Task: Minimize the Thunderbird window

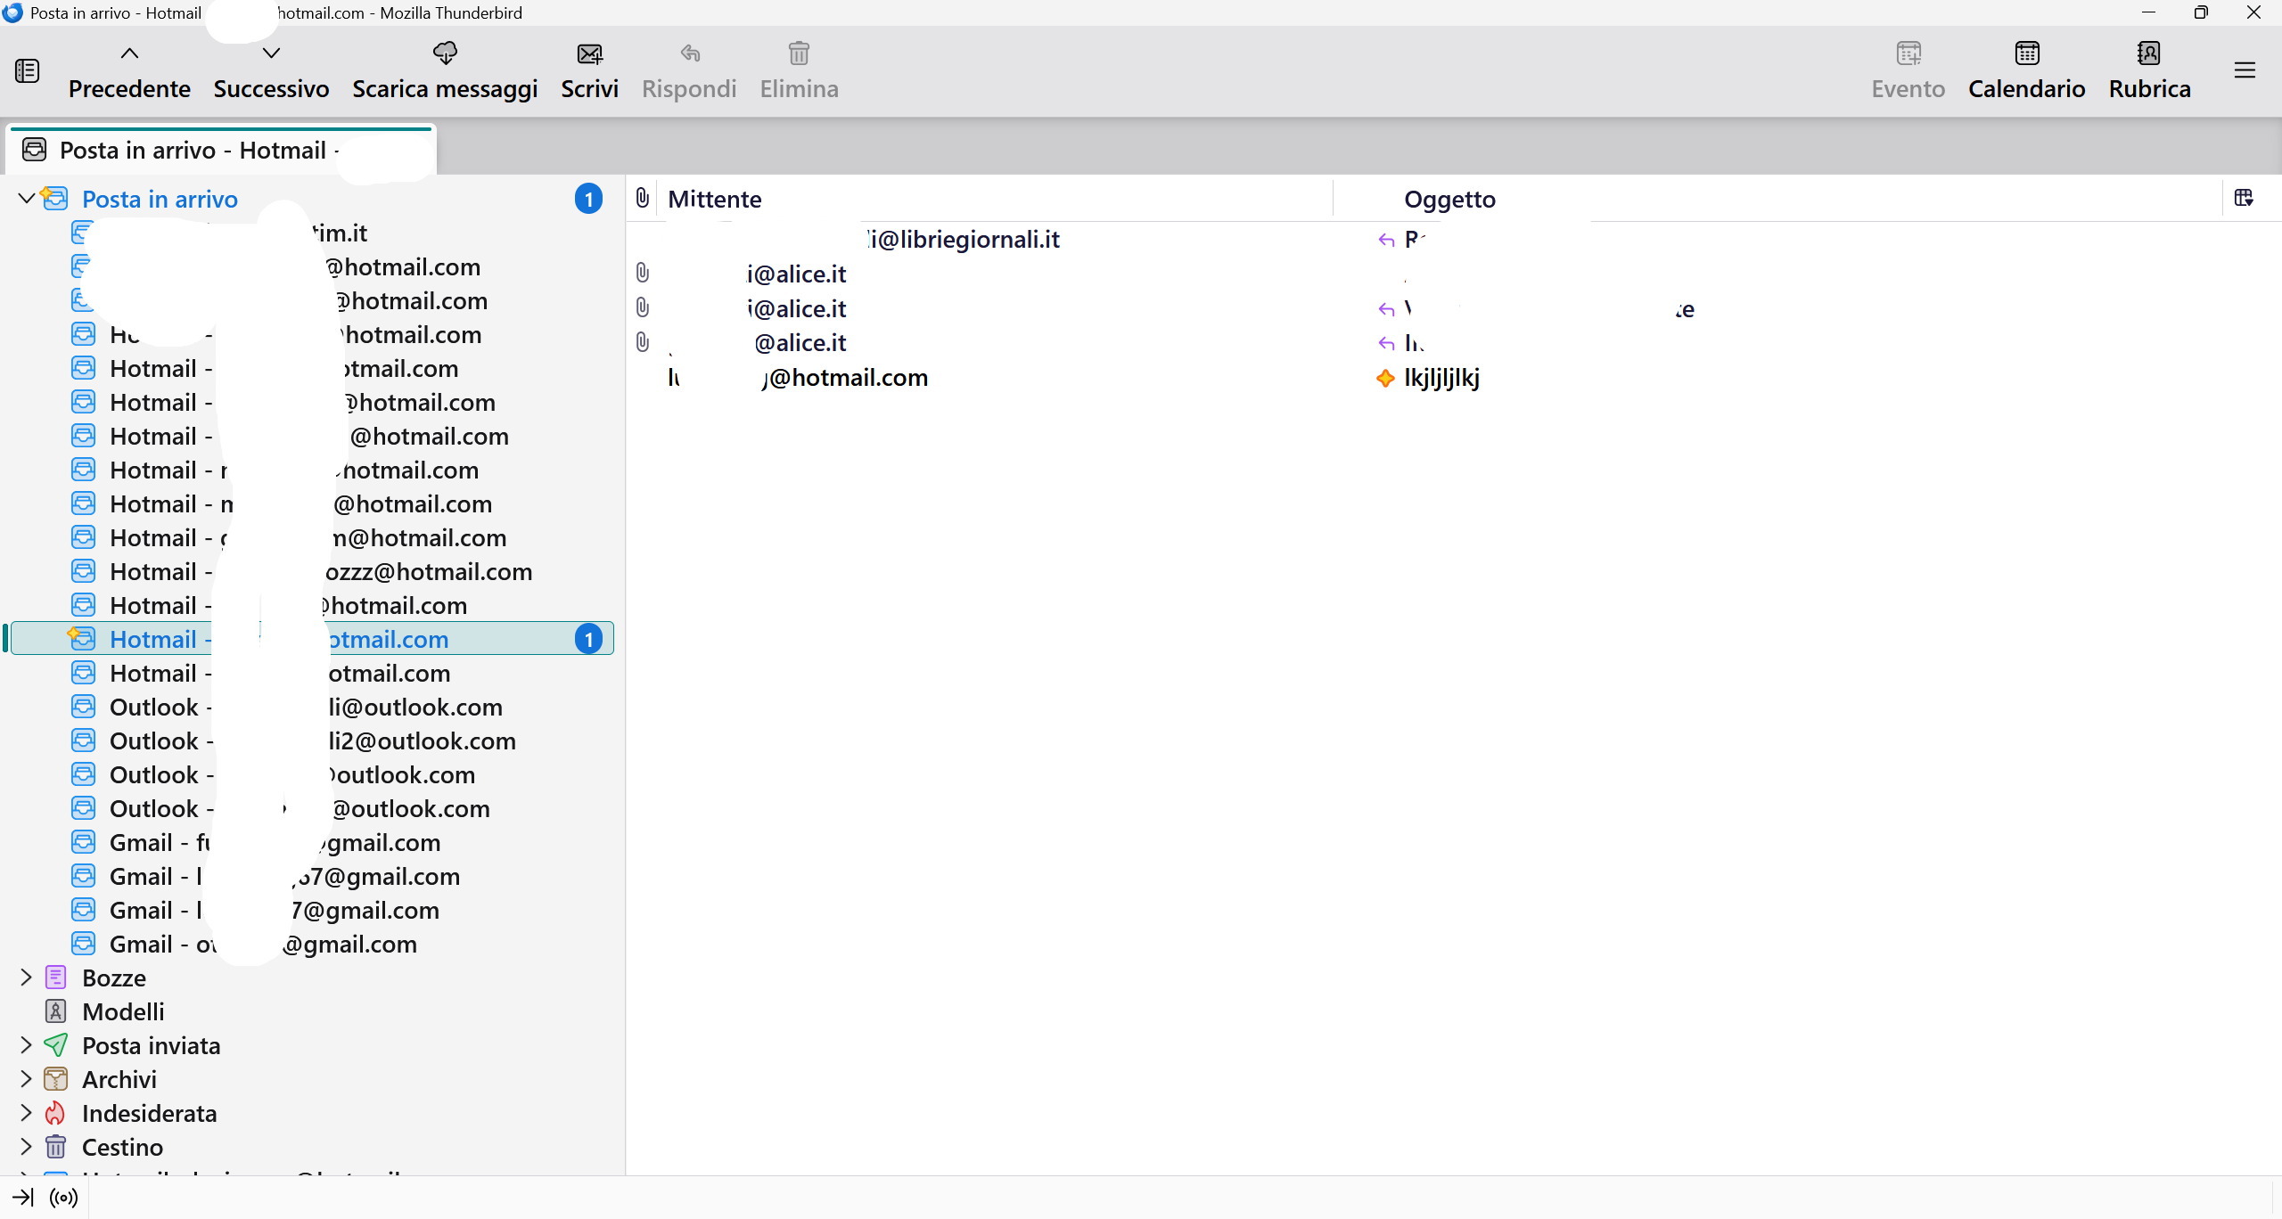Action: tap(2148, 12)
